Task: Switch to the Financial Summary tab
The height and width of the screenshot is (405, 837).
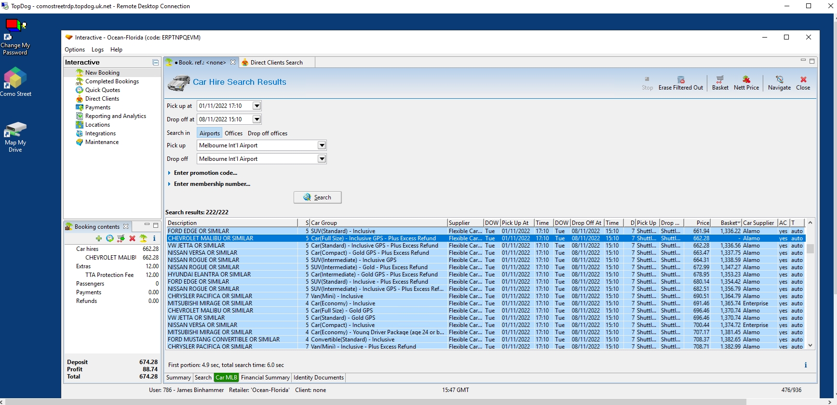Action: (x=265, y=378)
